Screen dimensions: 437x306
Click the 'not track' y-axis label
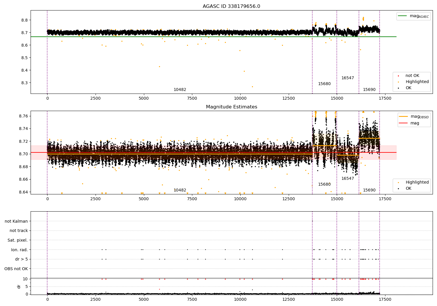click(19, 231)
